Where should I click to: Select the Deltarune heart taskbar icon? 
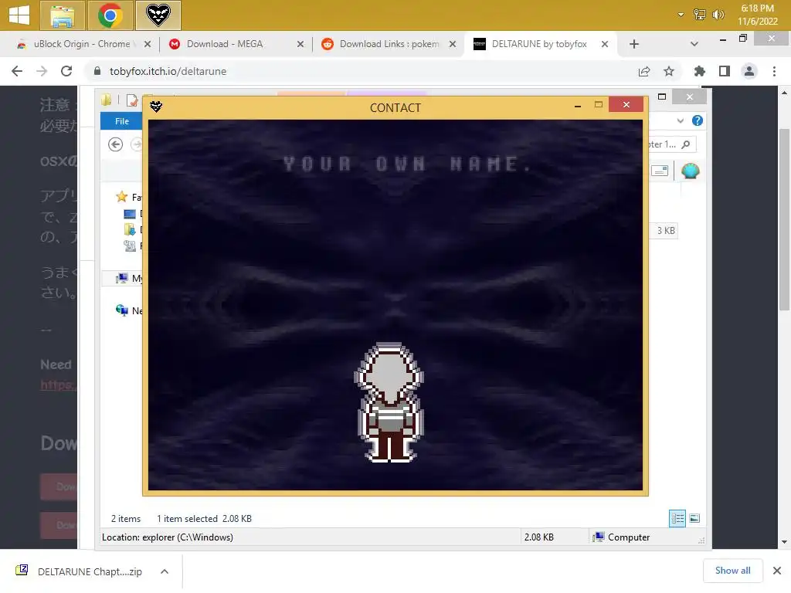158,15
